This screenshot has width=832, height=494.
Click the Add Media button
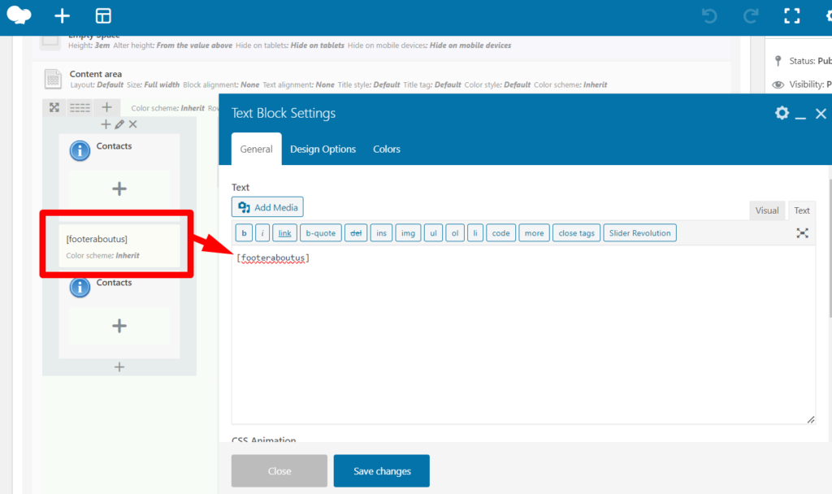click(x=266, y=206)
